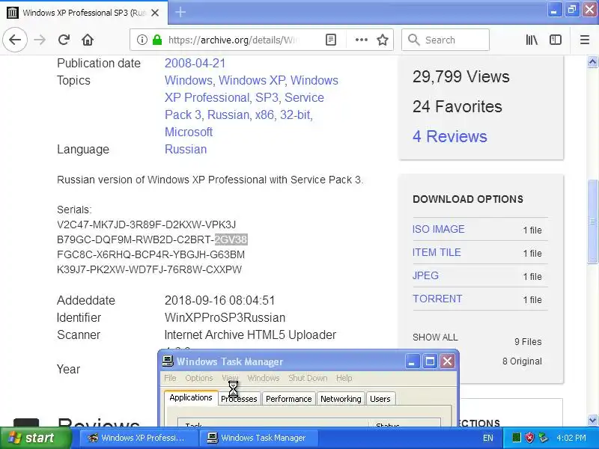Open the Library icon in Firefox toolbar
This screenshot has height=449, width=599.
(532, 40)
